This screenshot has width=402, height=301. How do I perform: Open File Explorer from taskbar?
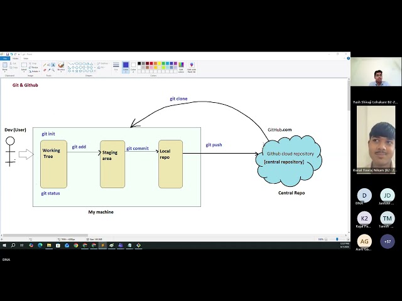click(x=49, y=245)
